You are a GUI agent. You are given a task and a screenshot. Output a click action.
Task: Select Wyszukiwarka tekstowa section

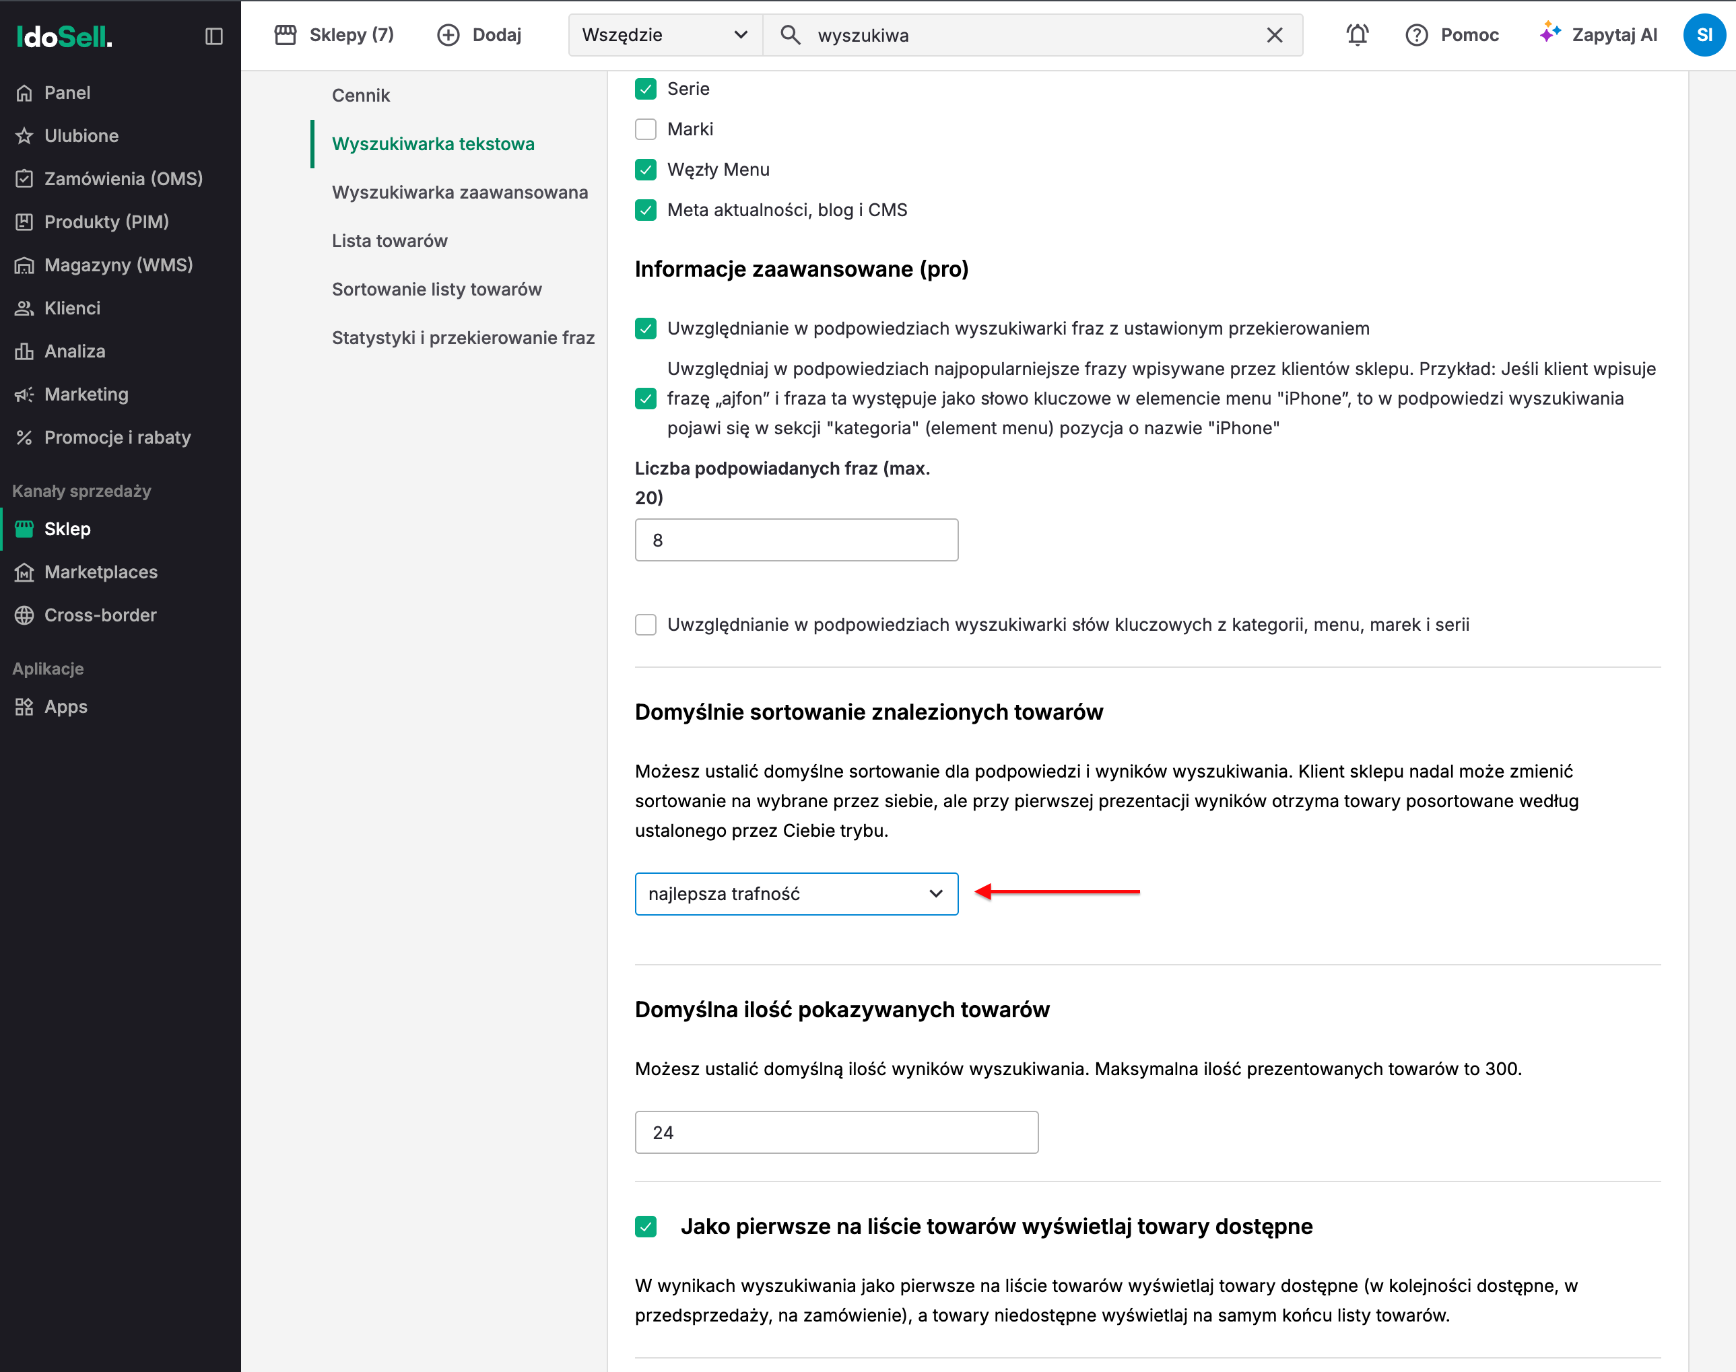pyautogui.click(x=433, y=144)
